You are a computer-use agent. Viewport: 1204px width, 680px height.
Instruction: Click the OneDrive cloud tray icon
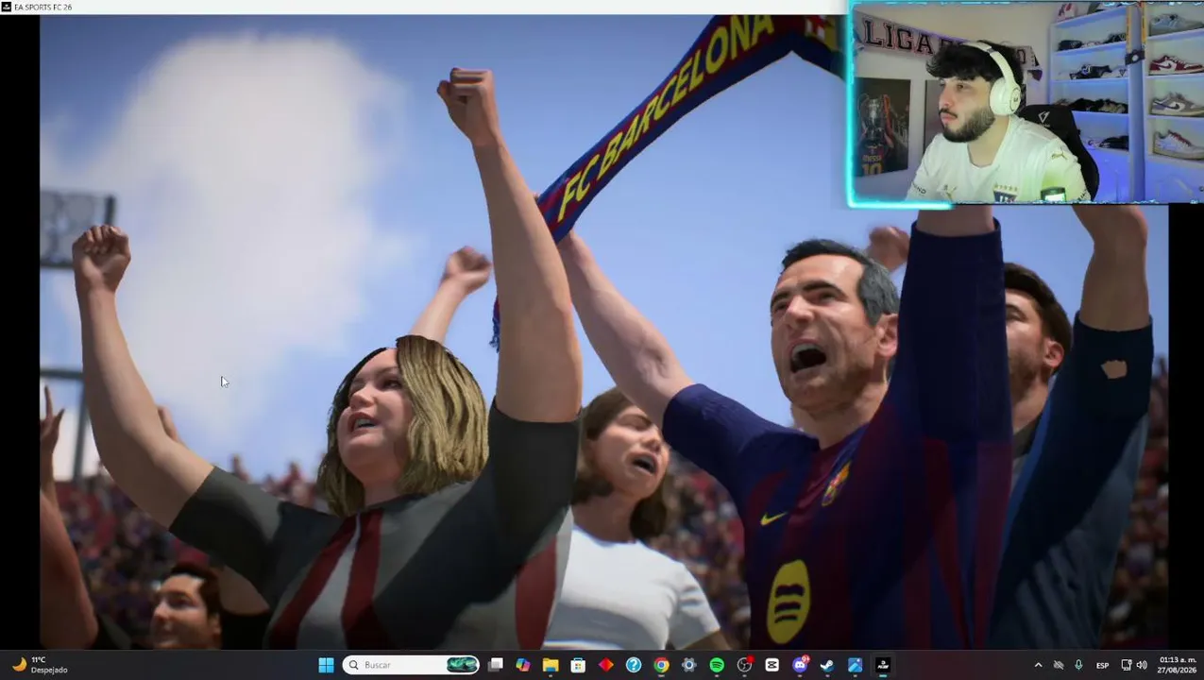tap(1059, 665)
